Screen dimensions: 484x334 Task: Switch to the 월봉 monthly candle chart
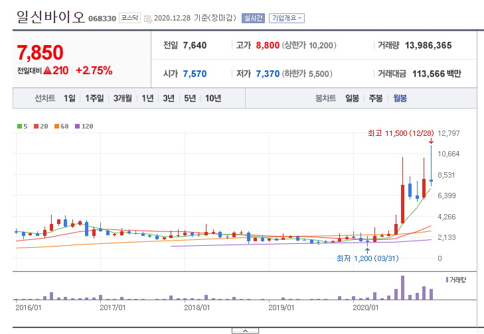pos(400,98)
